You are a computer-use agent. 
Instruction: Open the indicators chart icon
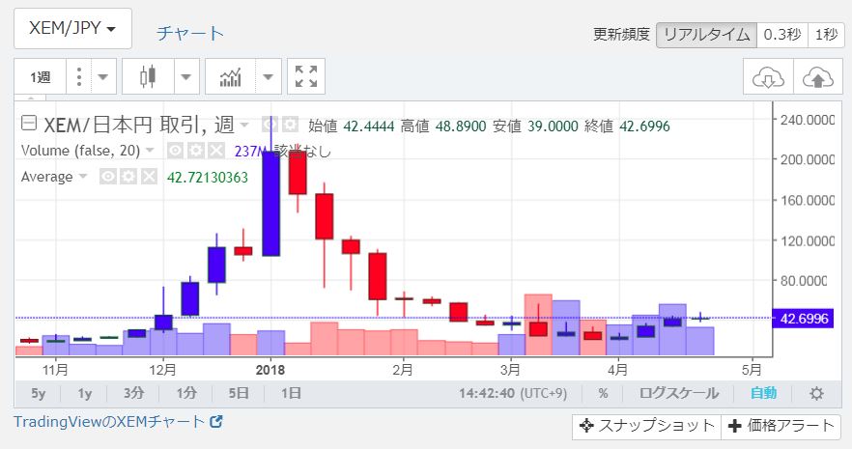pyautogui.click(x=230, y=77)
